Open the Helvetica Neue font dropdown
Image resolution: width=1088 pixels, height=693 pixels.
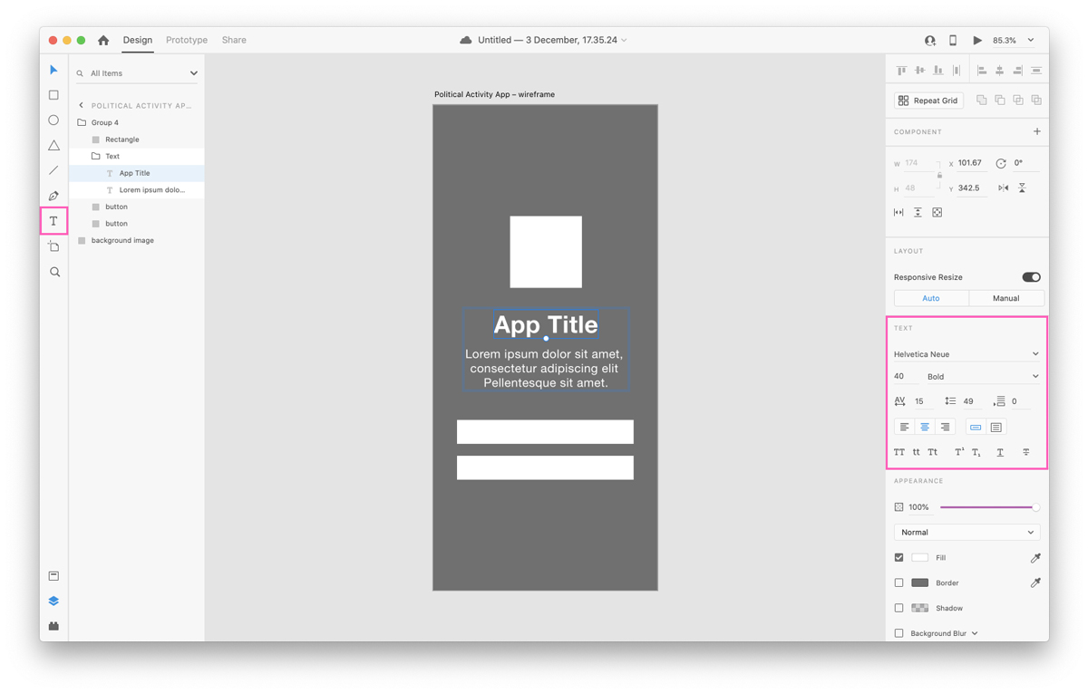pyautogui.click(x=967, y=354)
